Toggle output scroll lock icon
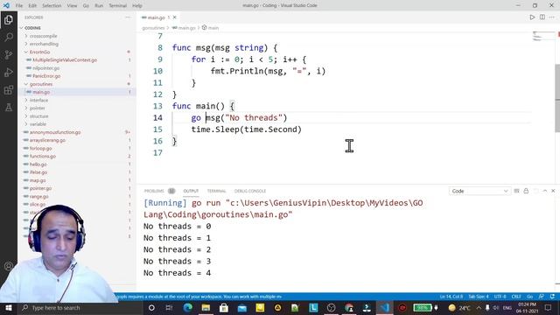 (526, 191)
